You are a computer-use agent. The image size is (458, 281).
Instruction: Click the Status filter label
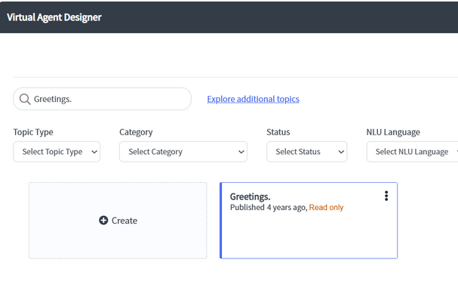[278, 132]
